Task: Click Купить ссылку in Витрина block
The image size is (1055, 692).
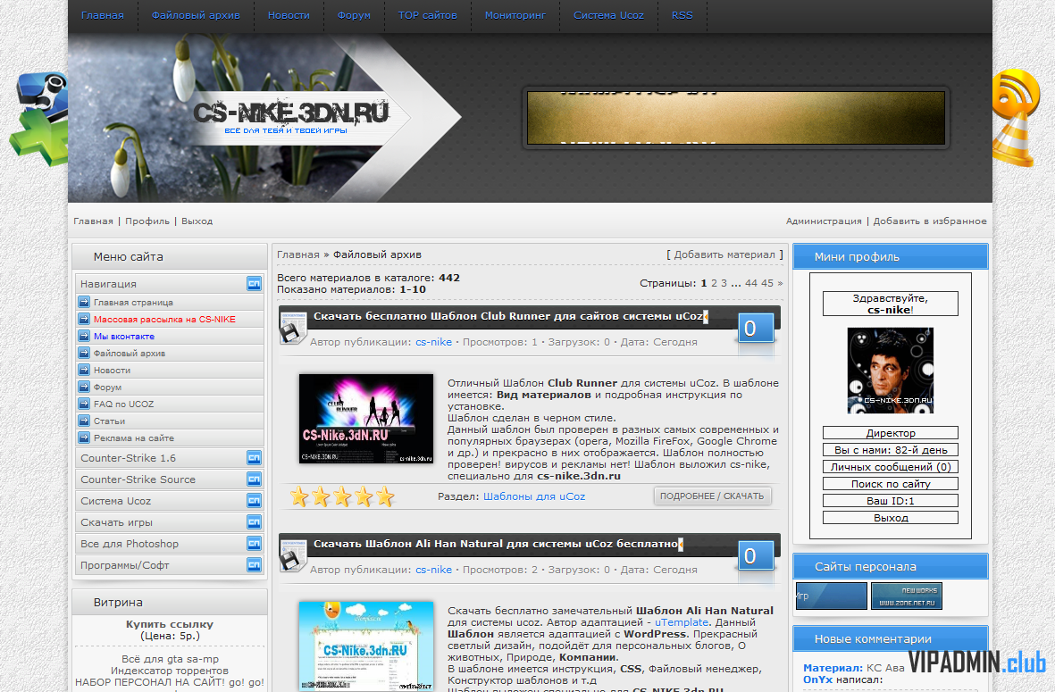Action: coord(170,625)
